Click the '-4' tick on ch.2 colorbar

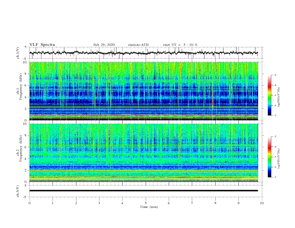275,147
